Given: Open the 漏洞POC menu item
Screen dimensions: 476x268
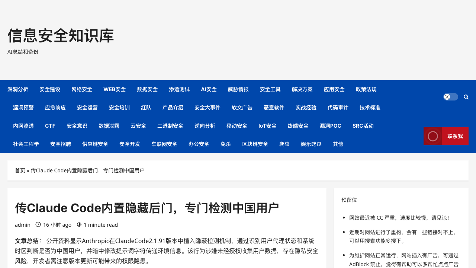Looking at the screenshot, I should 331,126.
